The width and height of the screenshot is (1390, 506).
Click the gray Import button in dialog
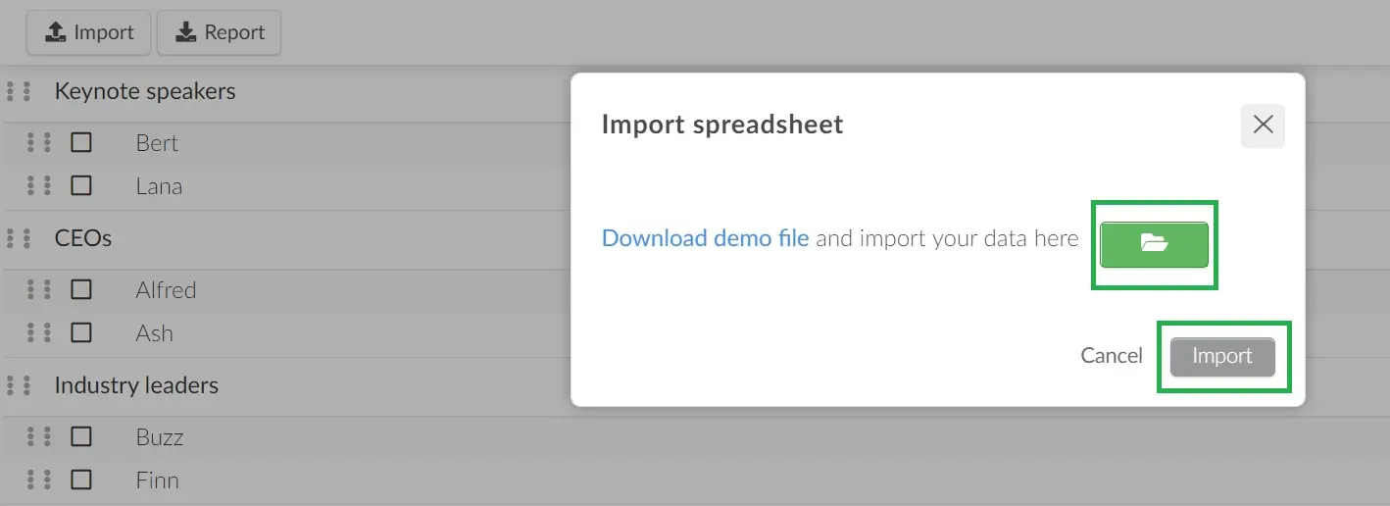point(1222,357)
